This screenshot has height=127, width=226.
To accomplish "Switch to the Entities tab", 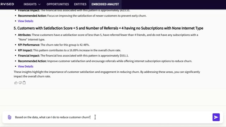I will [x=80, y=4].
